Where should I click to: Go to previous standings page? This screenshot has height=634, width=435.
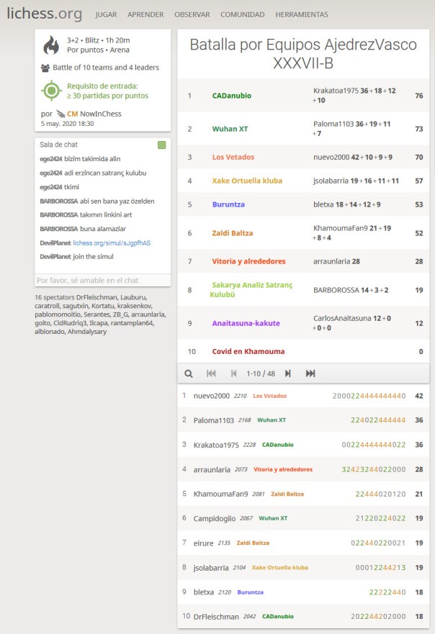pos(233,373)
